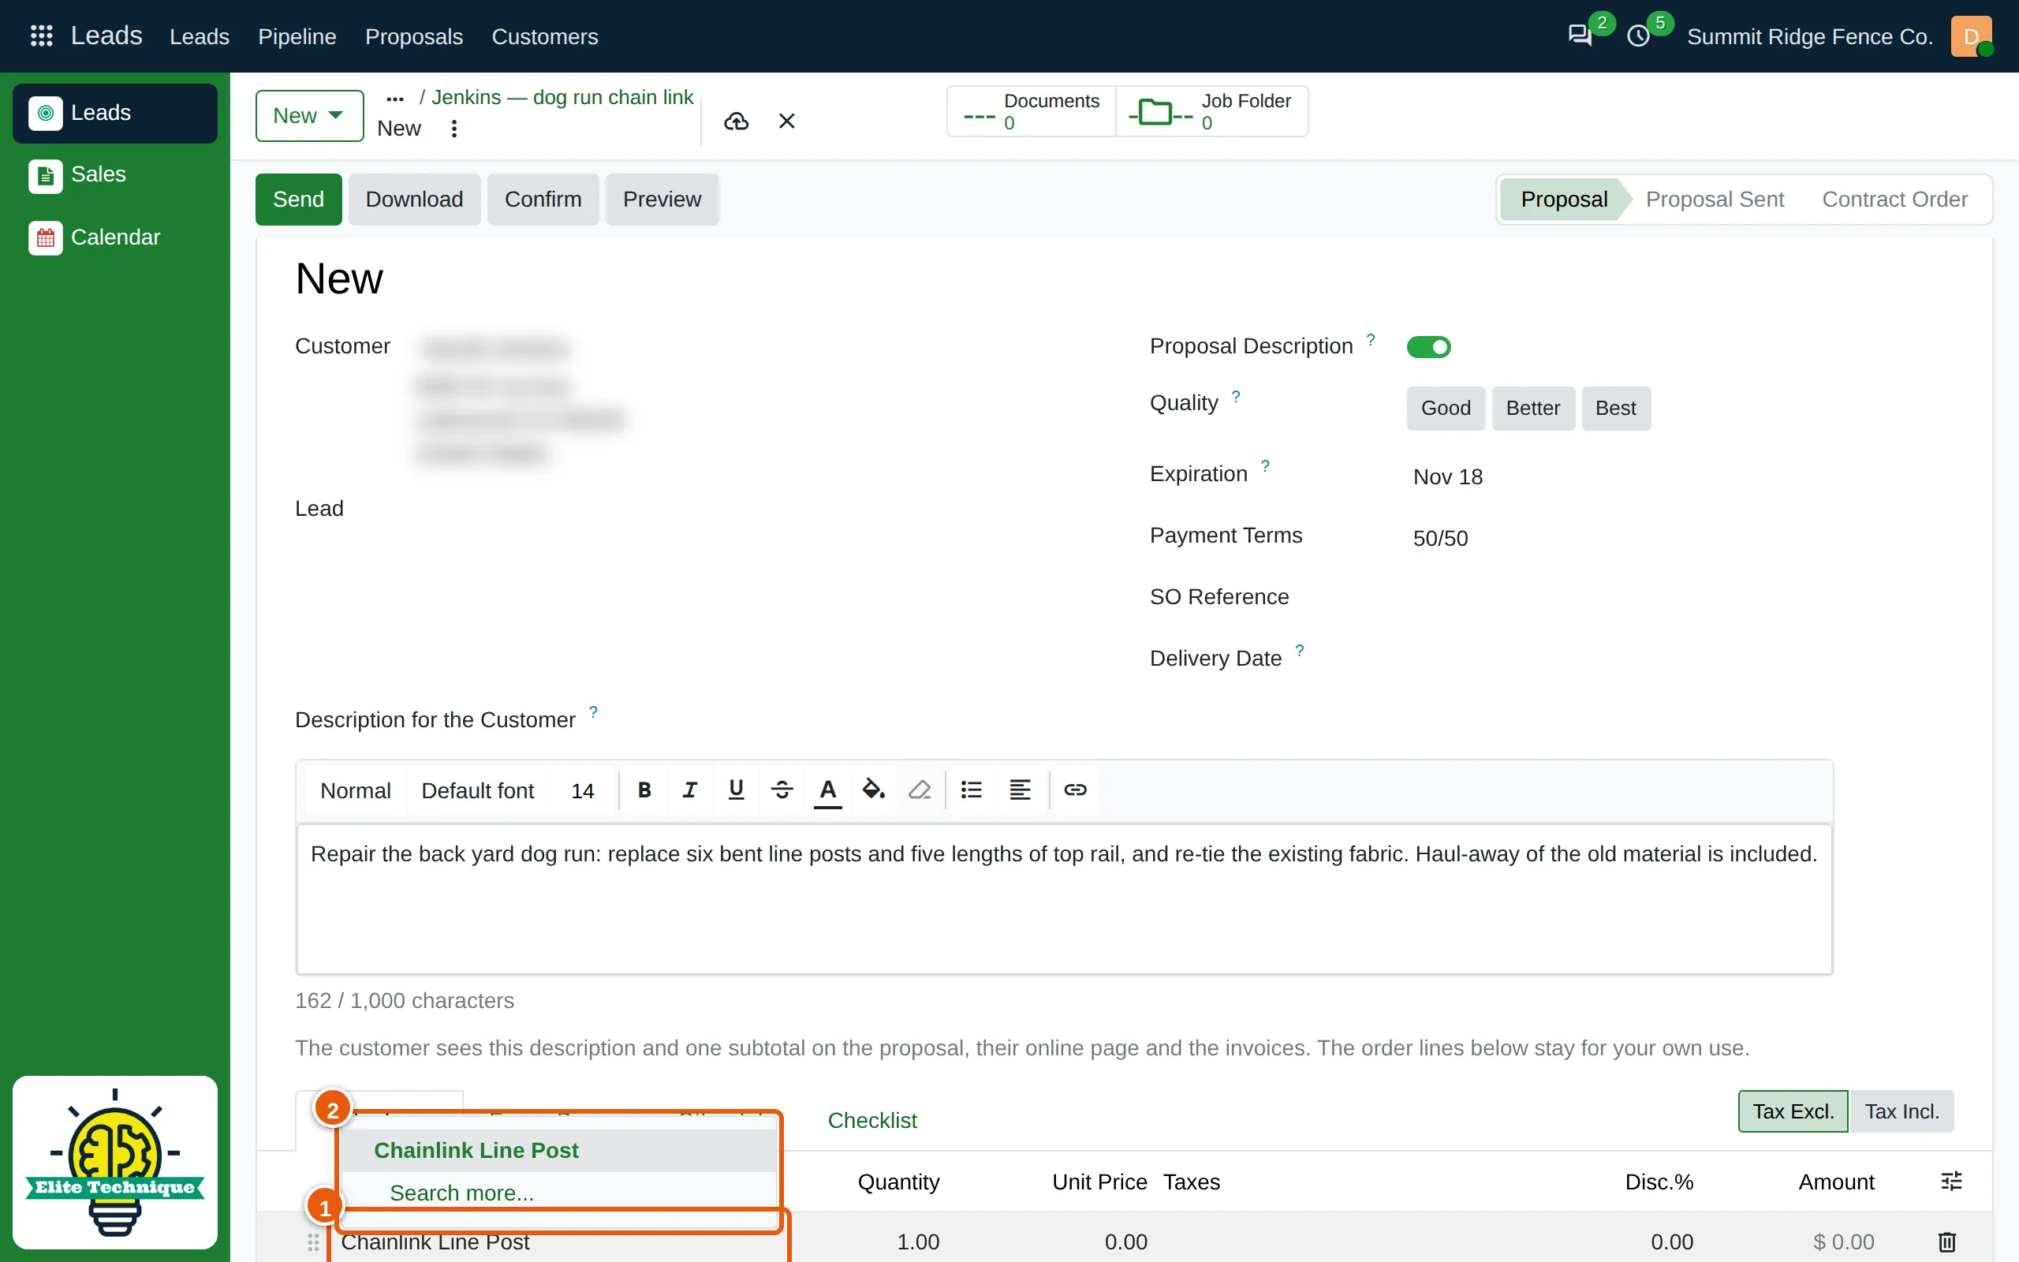Show the Quality field help tooltip
Viewport: 2019px width, 1262px height.
point(1236,397)
